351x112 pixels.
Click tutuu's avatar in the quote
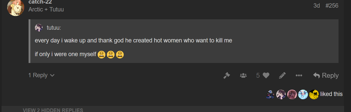(x=39, y=28)
